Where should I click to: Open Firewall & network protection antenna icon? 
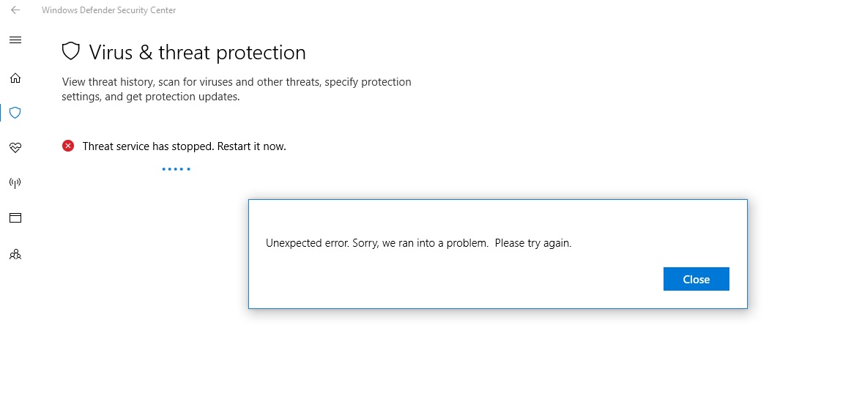[15, 183]
